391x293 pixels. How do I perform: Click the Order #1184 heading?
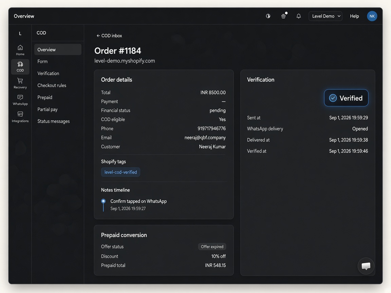pos(118,51)
